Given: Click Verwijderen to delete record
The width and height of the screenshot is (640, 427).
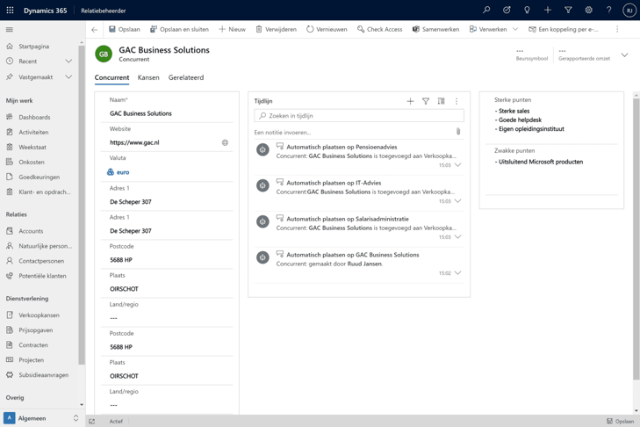Looking at the screenshot, I should click(x=277, y=29).
